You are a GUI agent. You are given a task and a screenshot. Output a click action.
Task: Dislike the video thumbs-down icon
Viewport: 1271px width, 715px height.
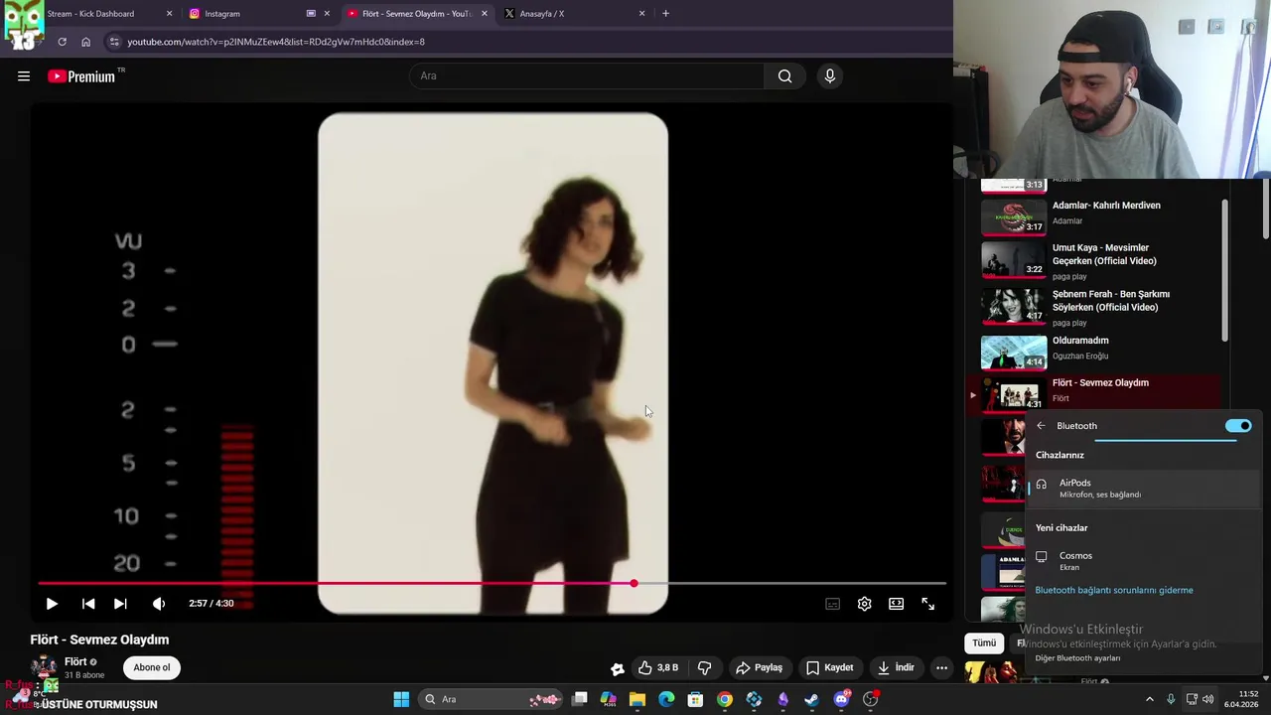tap(705, 667)
